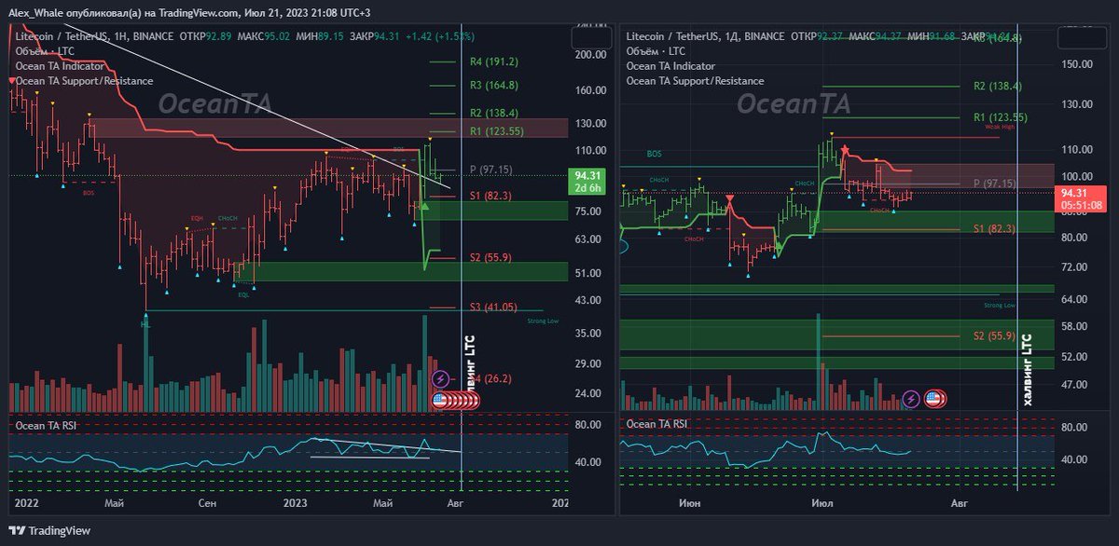Select the Litecoin / TetherUS 1Д symbol title

[x=706, y=34]
